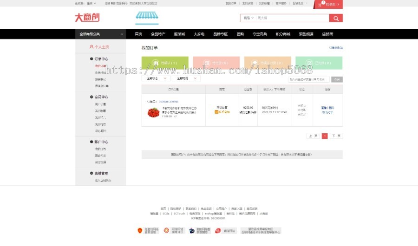Focus the order number search field
Screen dimensions: 418x246
[309, 79]
